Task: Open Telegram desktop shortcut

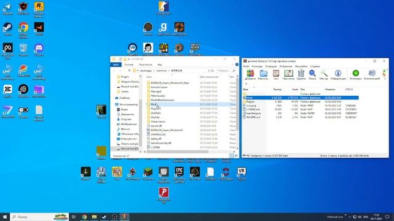Action: 7,9
